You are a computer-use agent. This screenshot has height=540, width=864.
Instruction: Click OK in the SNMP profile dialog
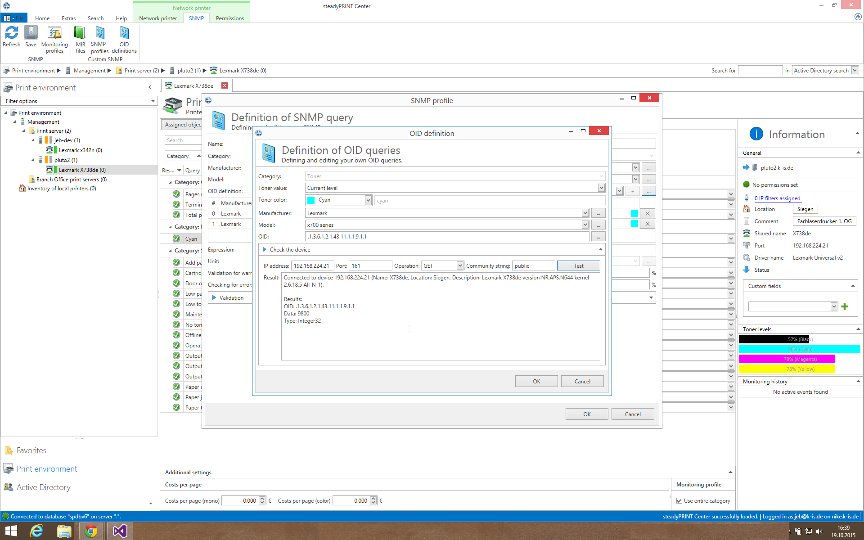click(587, 414)
